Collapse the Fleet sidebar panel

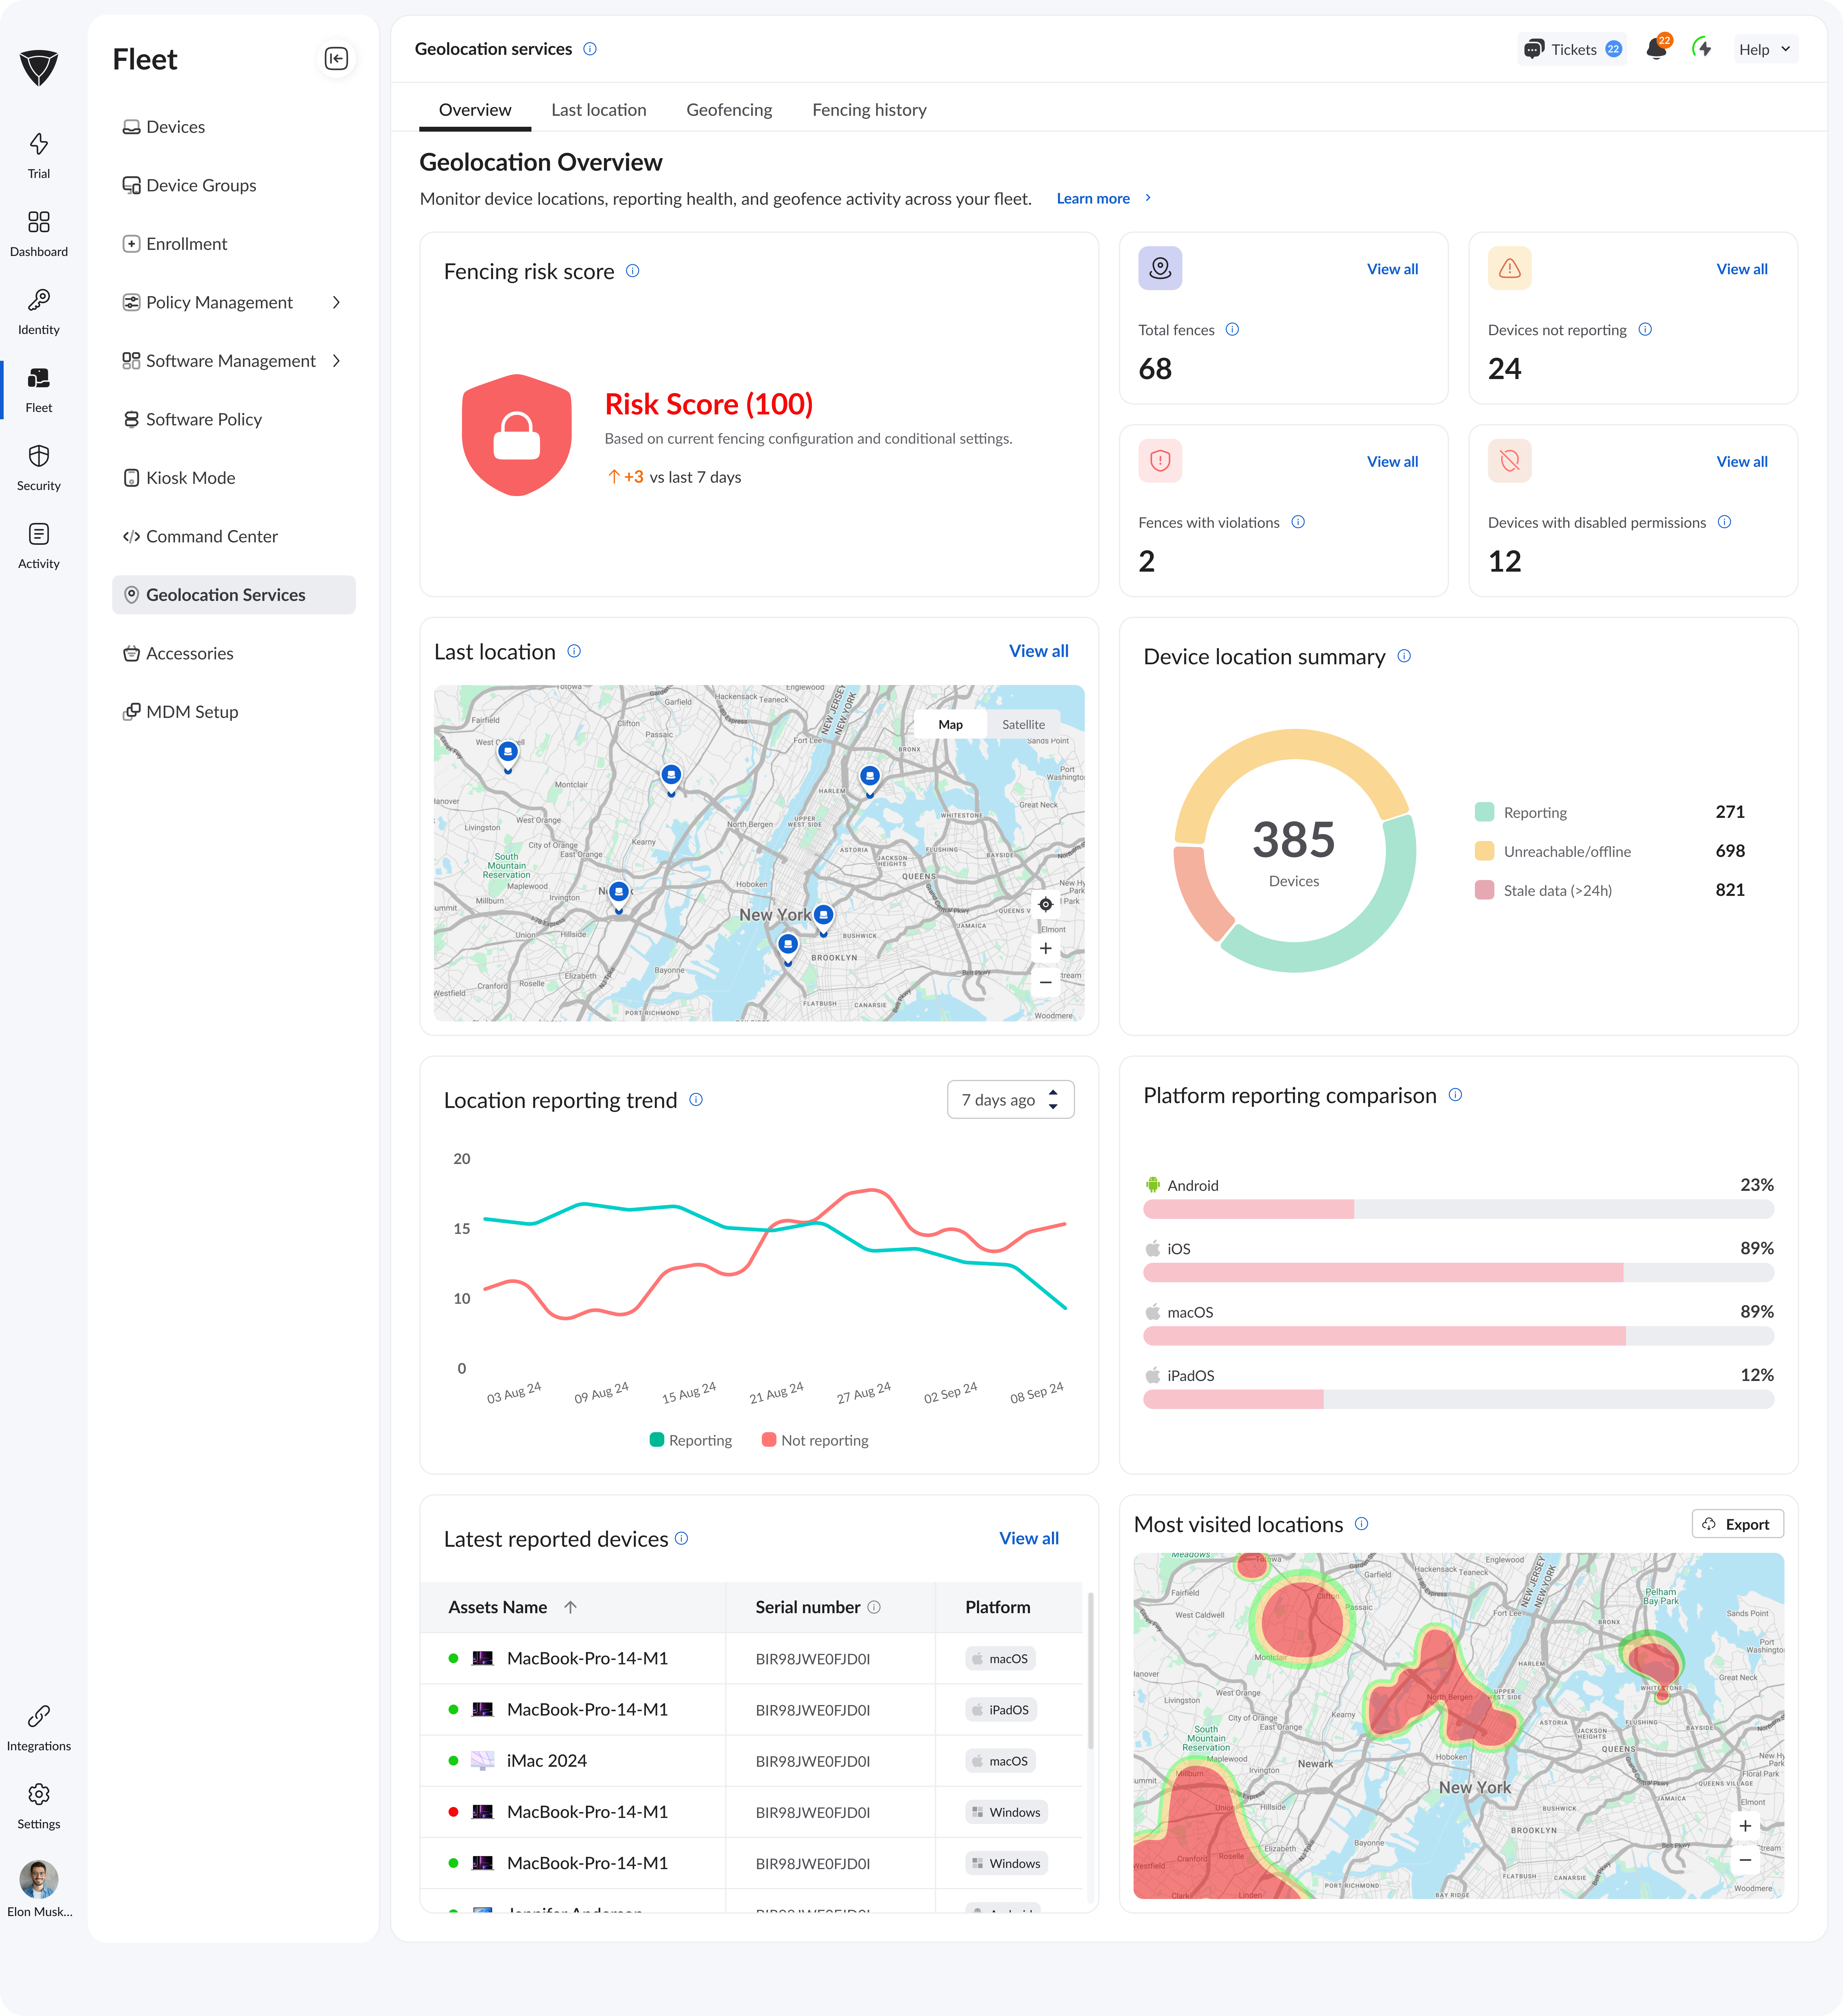(336, 59)
